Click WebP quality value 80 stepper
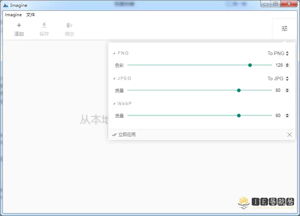 click(287, 116)
